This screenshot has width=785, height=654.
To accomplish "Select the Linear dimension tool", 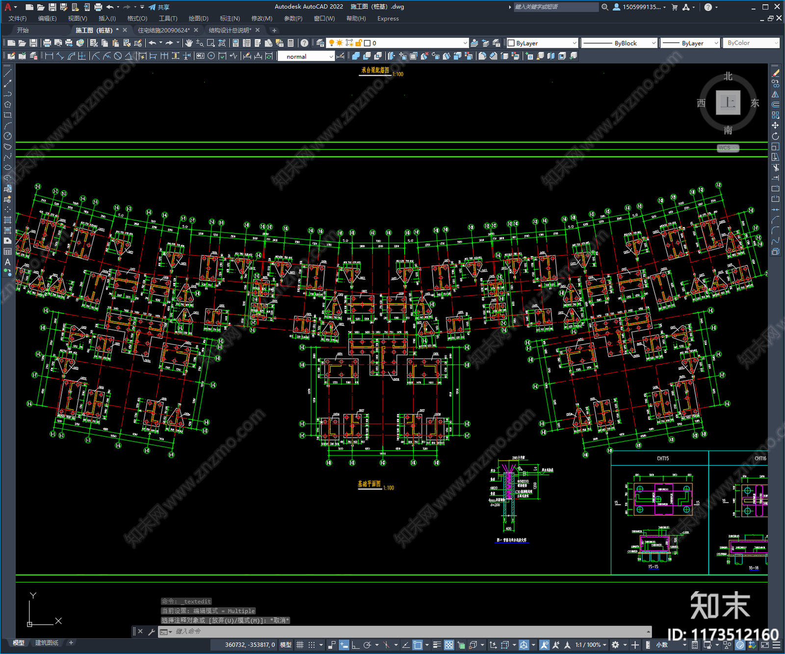I will click(49, 56).
